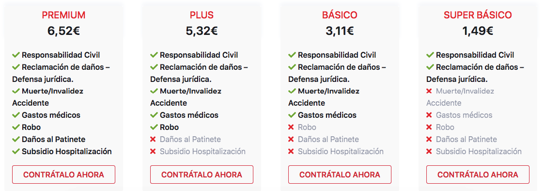This screenshot has width=545, height=191.
Task: Click Contrátalo Ahora under the Super Básico plan
Action: point(478,175)
